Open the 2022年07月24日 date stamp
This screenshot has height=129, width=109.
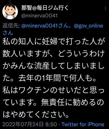coord(23,124)
